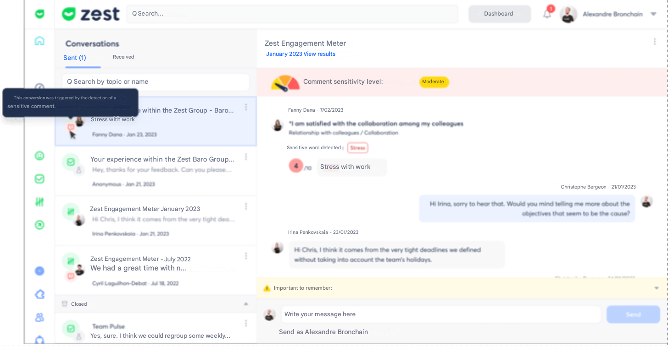Click the Write your message here field
Screen dimensions: 668x346
pyautogui.click(x=440, y=314)
